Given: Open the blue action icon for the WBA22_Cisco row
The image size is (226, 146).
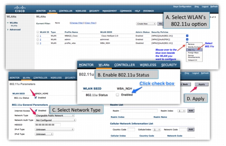Looking at the screenshot, I should 187,36.
